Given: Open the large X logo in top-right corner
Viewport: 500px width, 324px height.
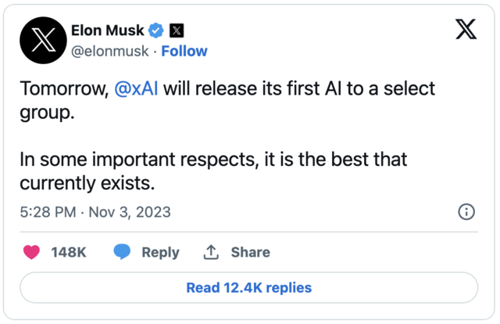Looking at the screenshot, I should [x=466, y=30].
